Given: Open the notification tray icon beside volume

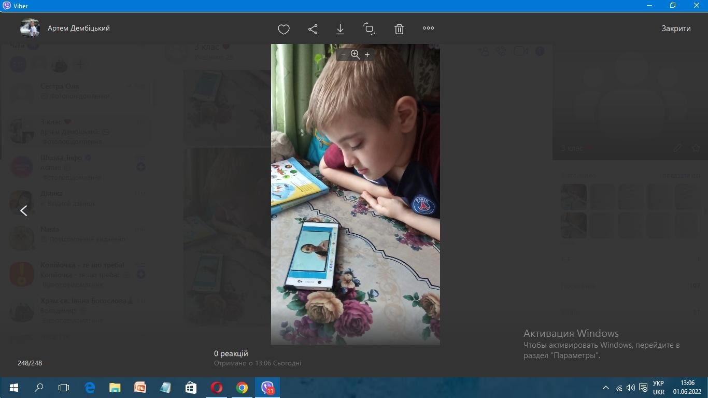Looking at the screenshot, I should point(643,388).
